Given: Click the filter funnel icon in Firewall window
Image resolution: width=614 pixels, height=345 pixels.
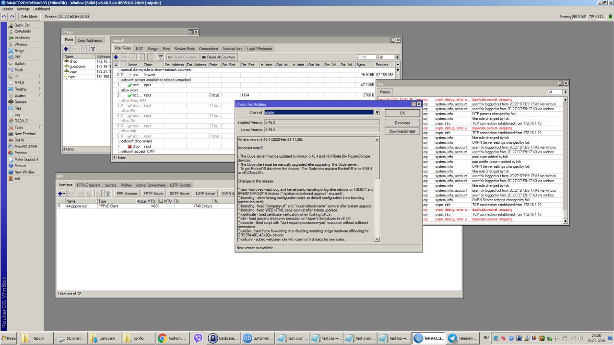Looking at the screenshot, I should (x=161, y=57).
